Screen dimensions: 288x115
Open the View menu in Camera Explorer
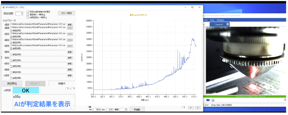[x=212, y=20]
